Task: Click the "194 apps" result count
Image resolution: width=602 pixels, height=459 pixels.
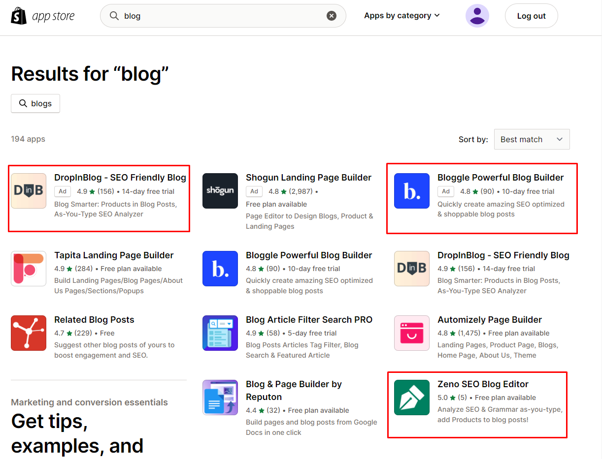Action: 28,139
